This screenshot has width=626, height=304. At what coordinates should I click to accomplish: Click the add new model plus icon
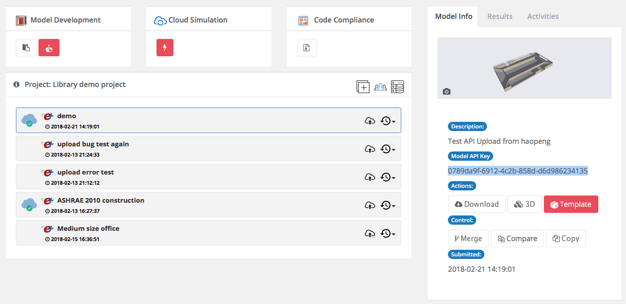point(363,87)
